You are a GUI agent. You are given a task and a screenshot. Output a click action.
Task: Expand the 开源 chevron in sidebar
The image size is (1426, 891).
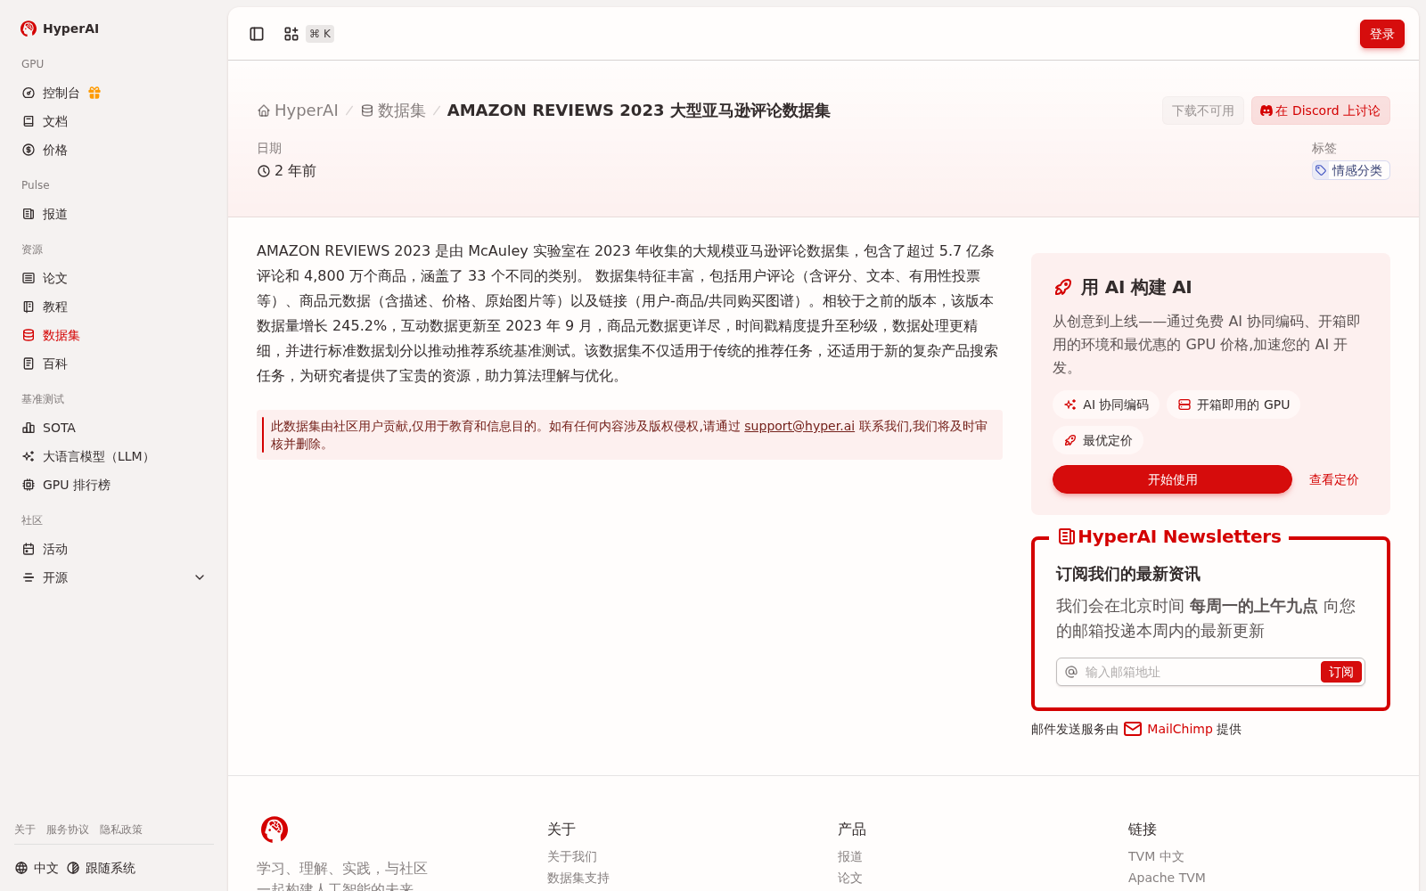point(200,577)
